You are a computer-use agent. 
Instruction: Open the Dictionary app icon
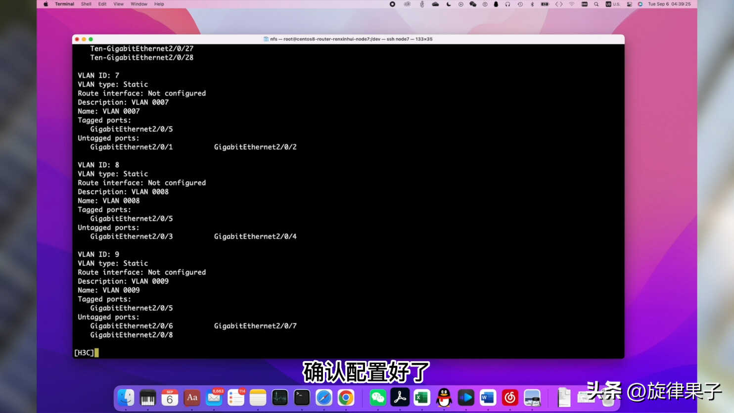(x=192, y=398)
